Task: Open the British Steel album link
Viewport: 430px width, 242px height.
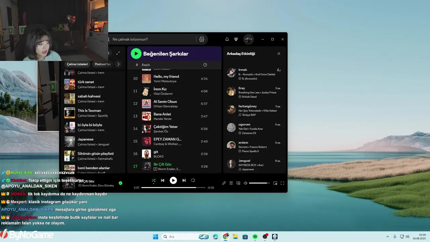Action: pos(249,97)
